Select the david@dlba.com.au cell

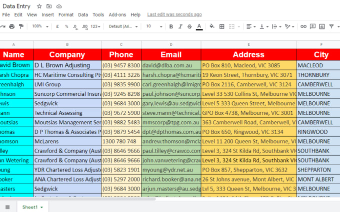point(171,65)
